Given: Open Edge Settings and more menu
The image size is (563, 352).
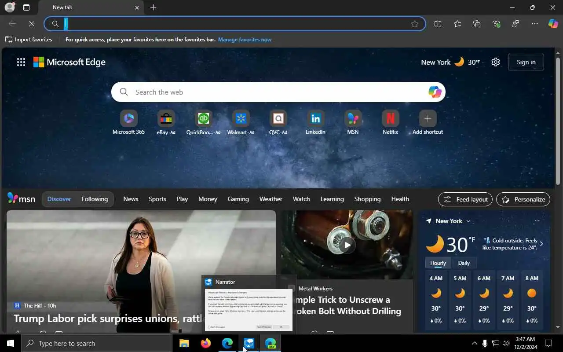Looking at the screenshot, I should [534, 24].
